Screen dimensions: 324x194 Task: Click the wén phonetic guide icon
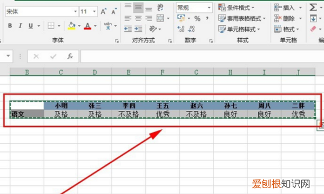tap(108, 26)
